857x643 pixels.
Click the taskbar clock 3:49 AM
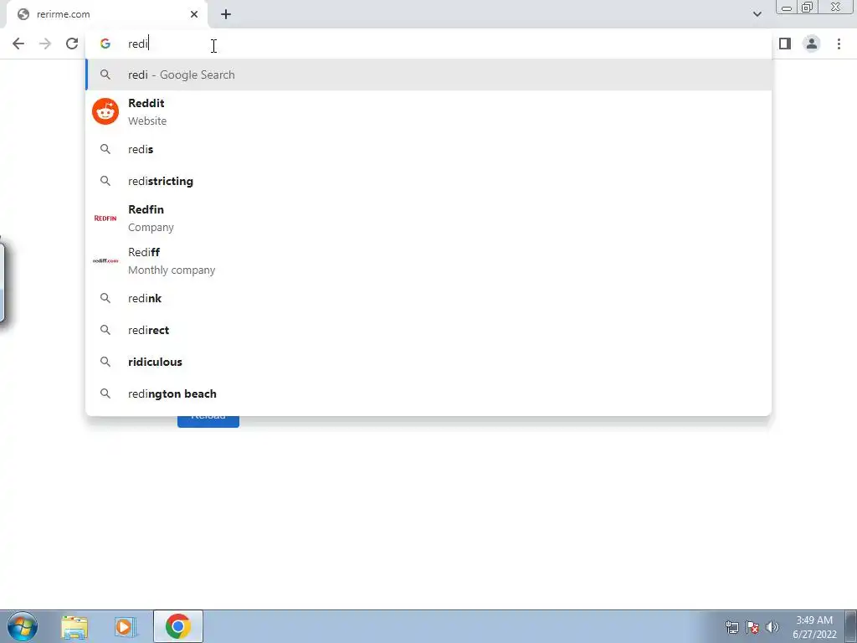(x=814, y=627)
